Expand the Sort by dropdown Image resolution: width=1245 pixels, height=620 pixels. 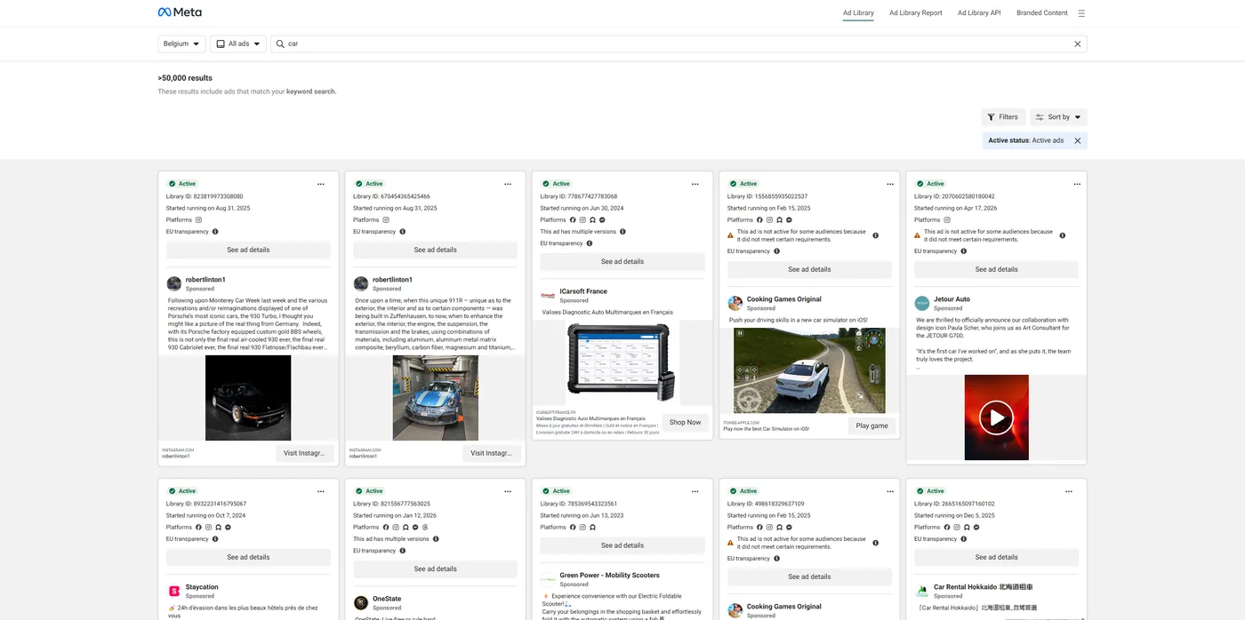click(1058, 117)
